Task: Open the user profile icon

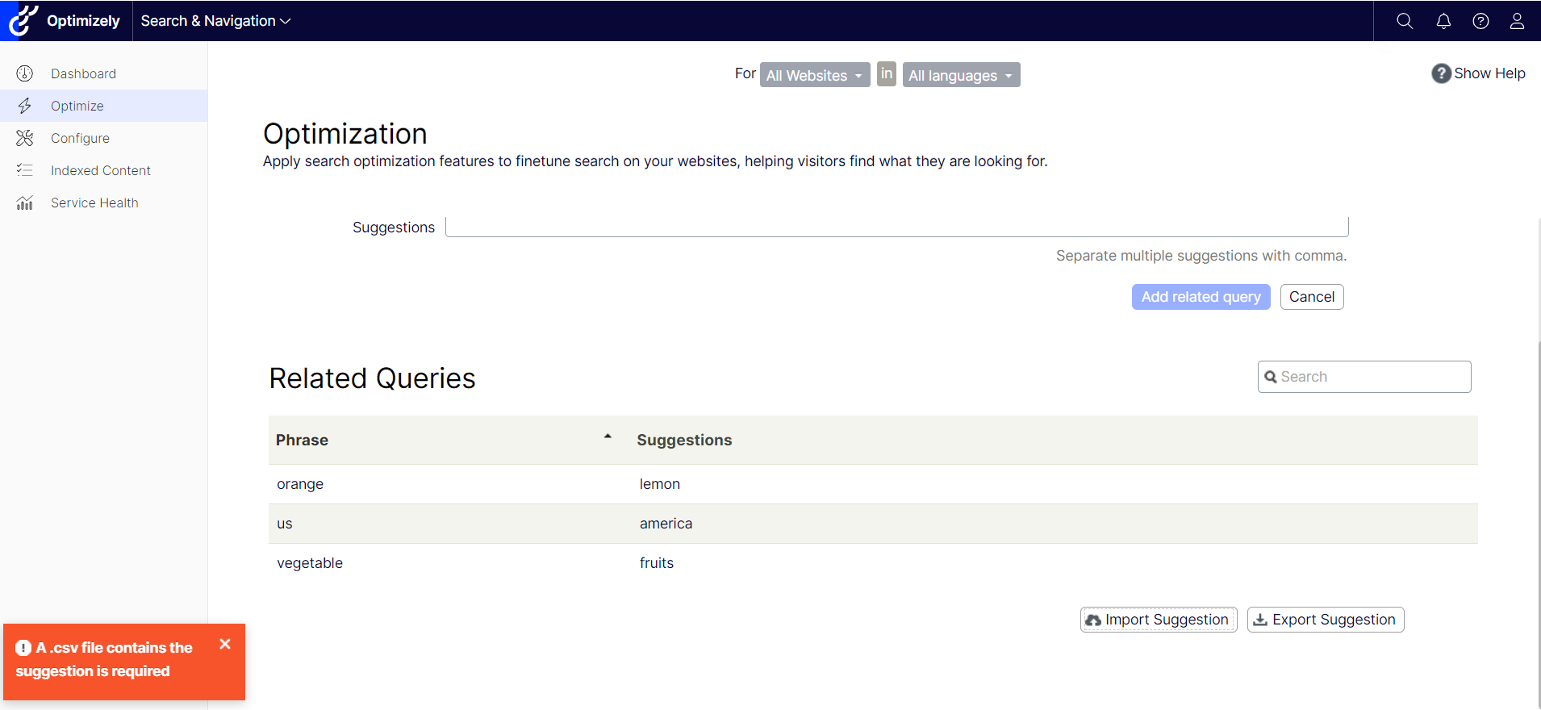Action: 1517,21
